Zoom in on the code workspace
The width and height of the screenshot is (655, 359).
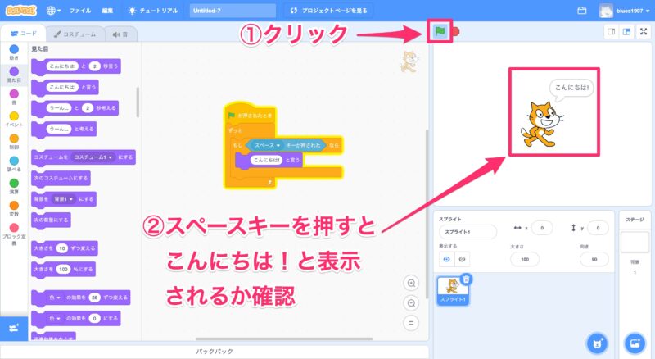coord(412,283)
